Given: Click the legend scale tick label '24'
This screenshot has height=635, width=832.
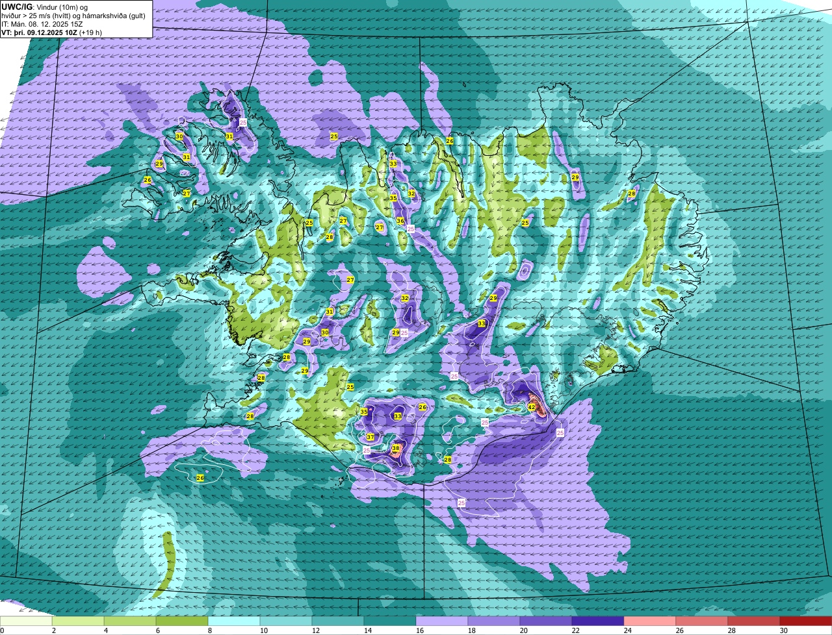Looking at the screenshot, I should tap(627, 630).
